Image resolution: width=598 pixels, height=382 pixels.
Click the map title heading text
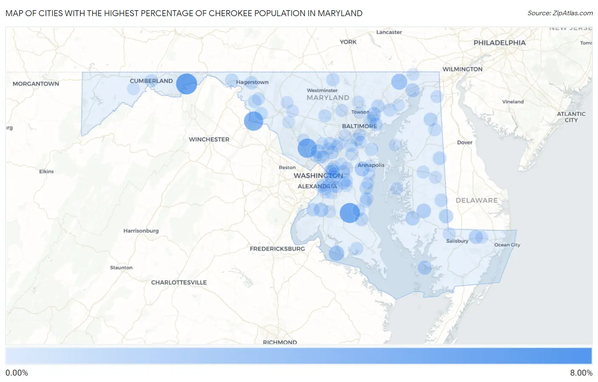coord(184,13)
